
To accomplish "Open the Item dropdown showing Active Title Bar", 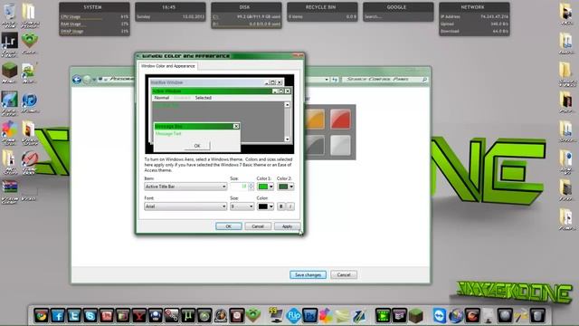I will point(185,187).
